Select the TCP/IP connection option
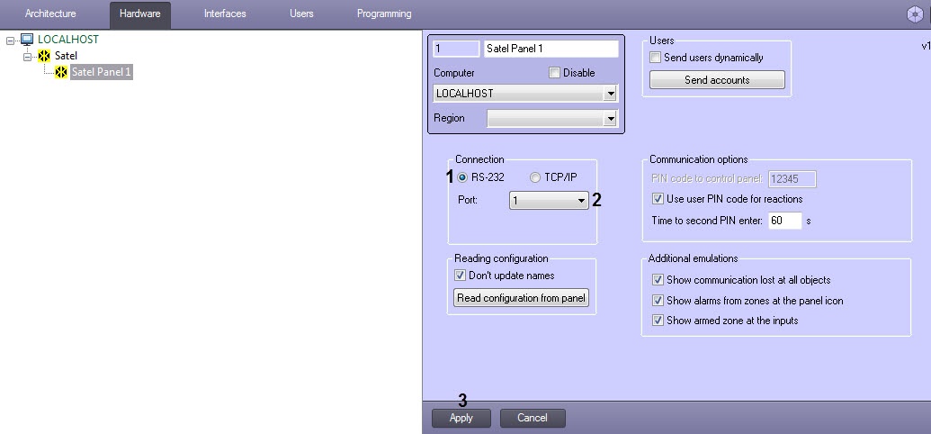The width and height of the screenshot is (931, 434). [x=535, y=177]
